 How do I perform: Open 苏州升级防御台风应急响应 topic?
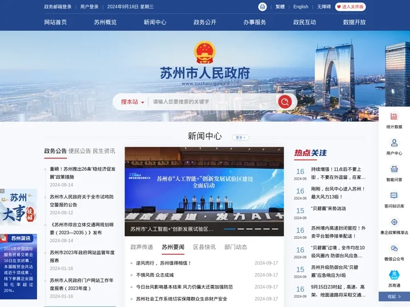(x=335, y=271)
